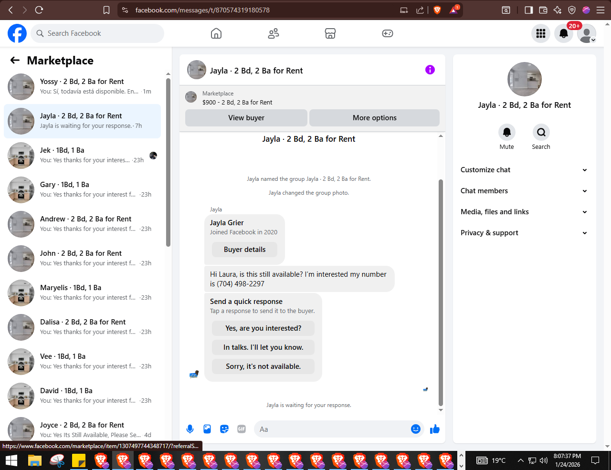The width and height of the screenshot is (611, 470).
Task: Expand Customize chat section
Action: (524, 170)
